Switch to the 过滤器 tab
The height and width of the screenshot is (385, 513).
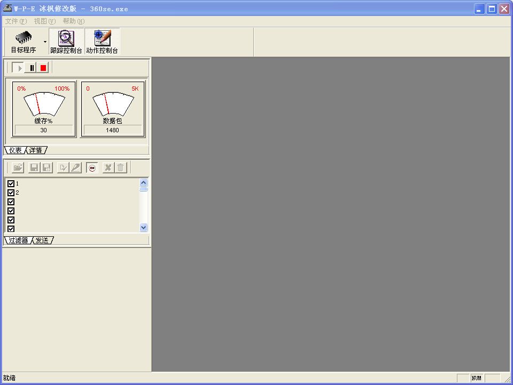18,240
